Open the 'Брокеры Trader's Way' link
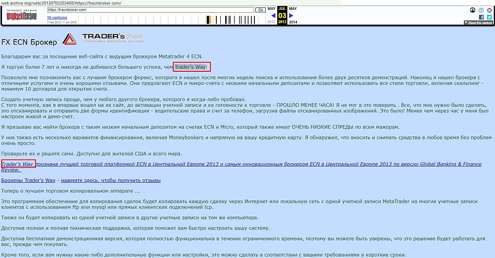This screenshot has width=495, height=258. [x=28, y=180]
